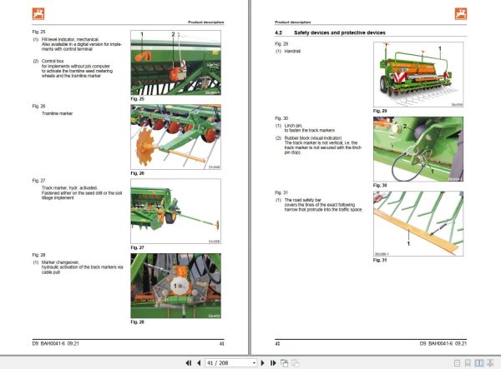Click the 'Linch pin' text
Image resolution: width=501 pixels, height=369 pixels.
[x=293, y=126]
